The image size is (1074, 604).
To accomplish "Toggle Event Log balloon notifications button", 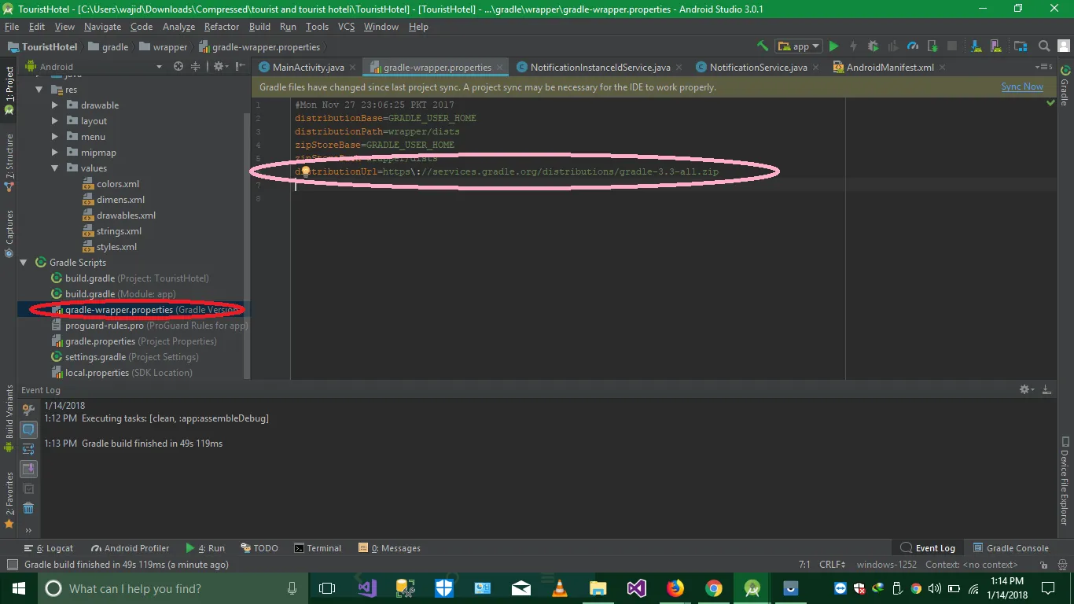I will click(x=28, y=429).
